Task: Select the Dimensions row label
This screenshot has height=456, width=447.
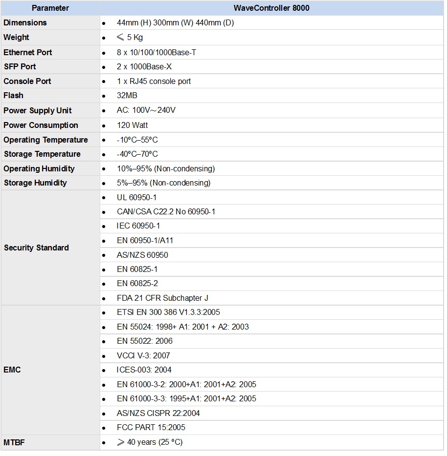Action: (x=25, y=22)
